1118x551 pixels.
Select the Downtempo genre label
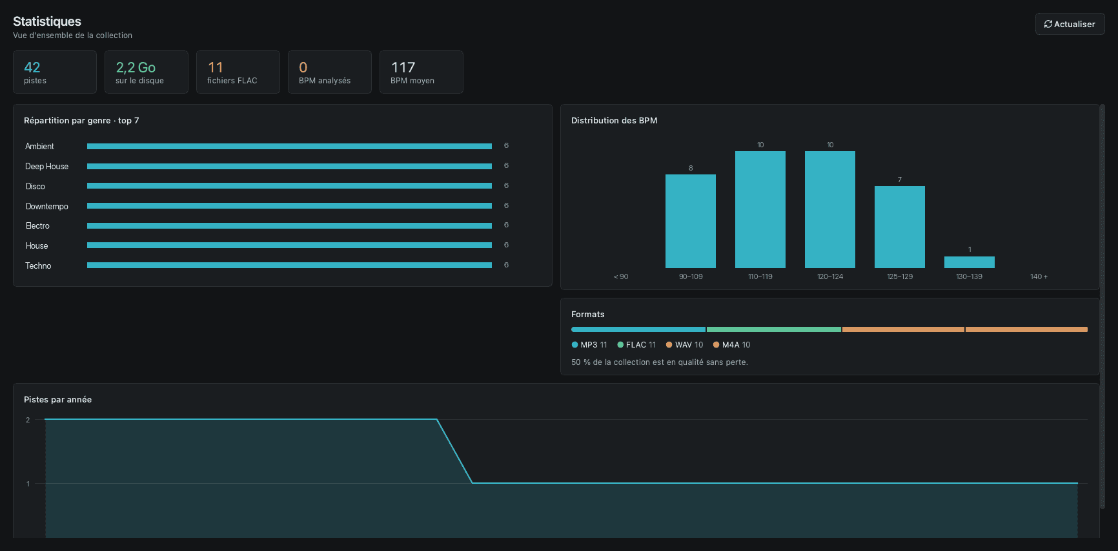(46, 207)
